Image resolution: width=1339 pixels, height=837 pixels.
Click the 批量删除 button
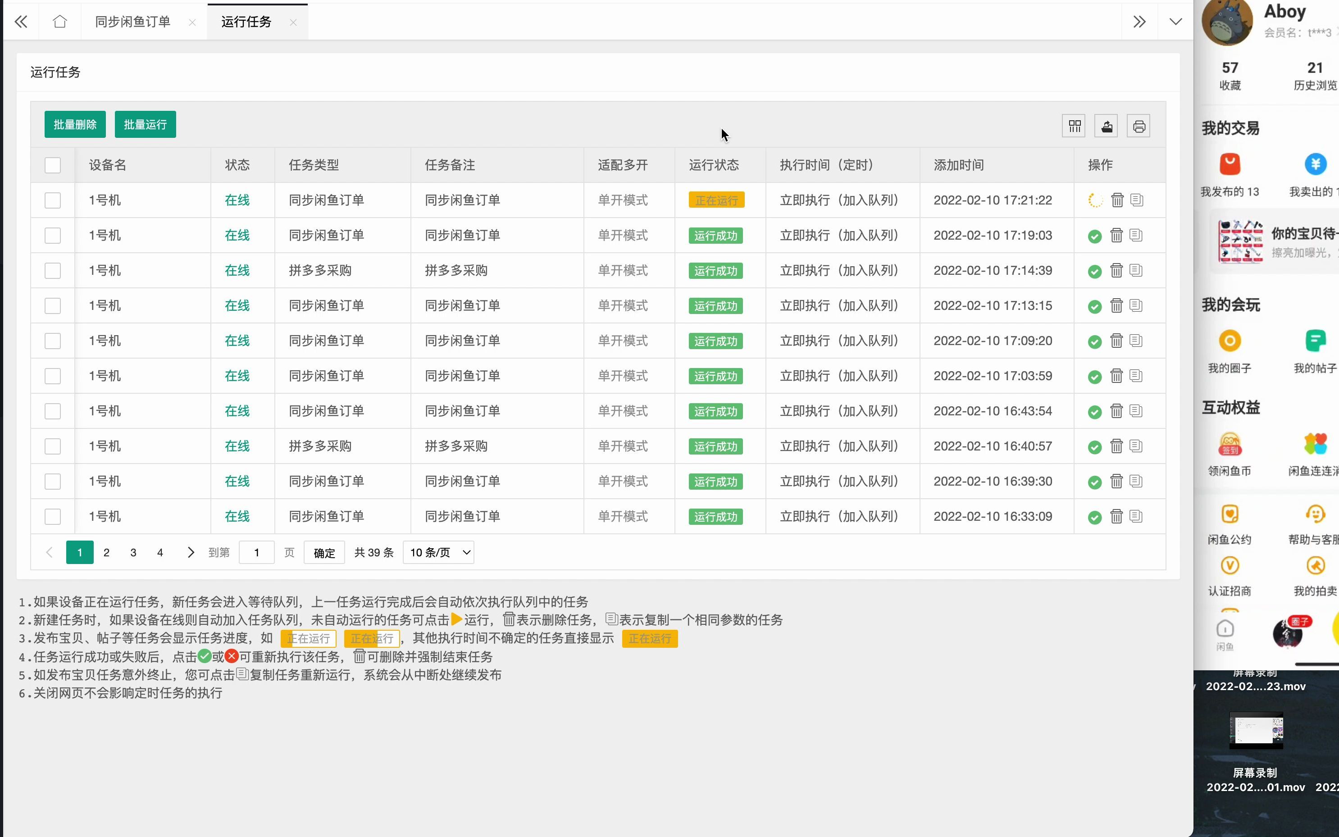[75, 124]
